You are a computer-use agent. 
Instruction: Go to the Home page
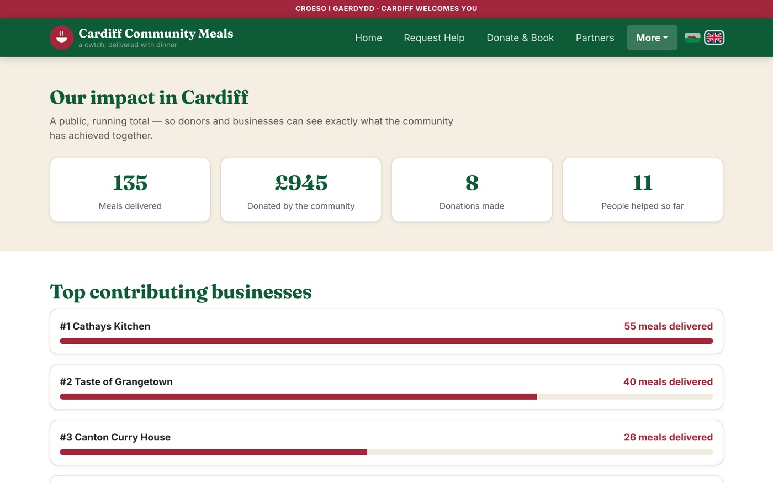pyautogui.click(x=368, y=38)
